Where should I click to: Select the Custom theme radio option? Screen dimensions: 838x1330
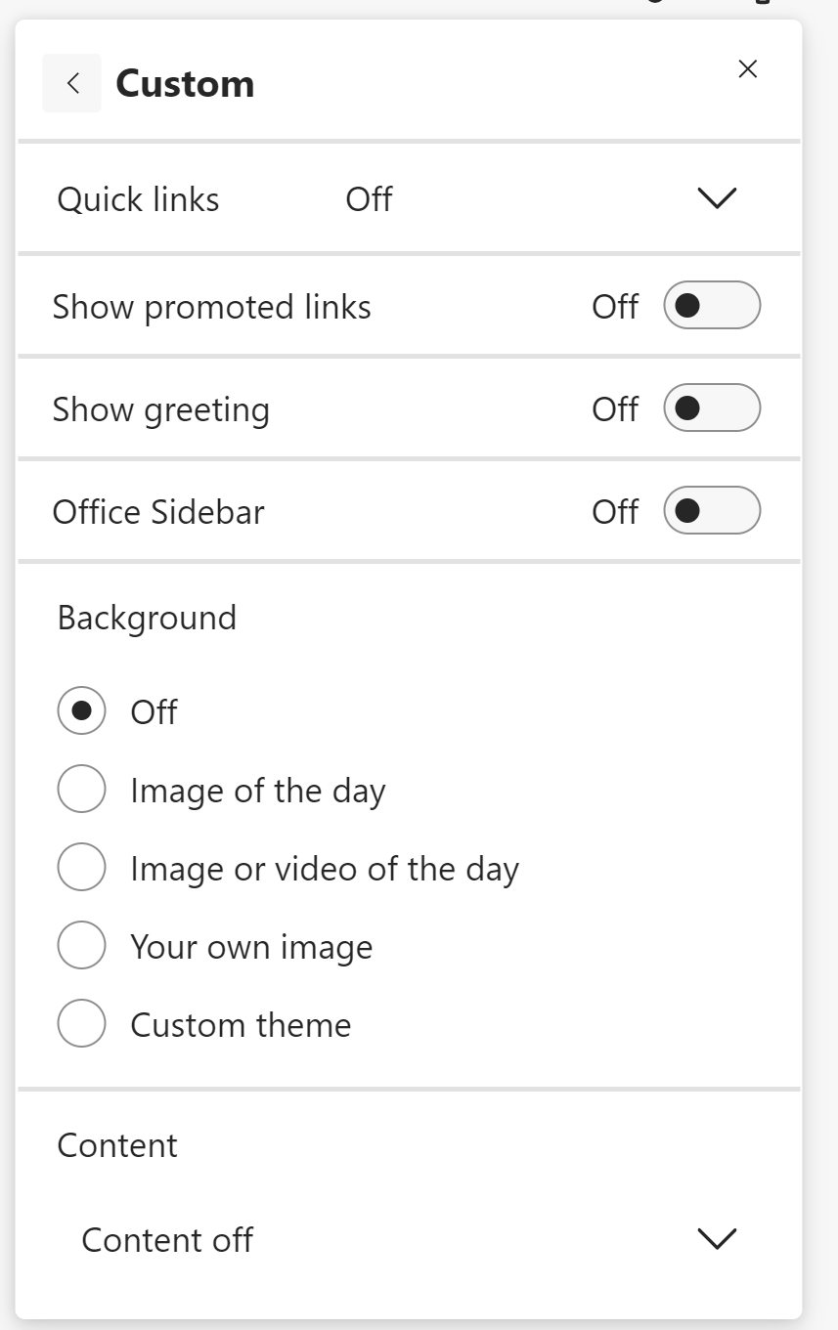click(x=82, y=1024)
